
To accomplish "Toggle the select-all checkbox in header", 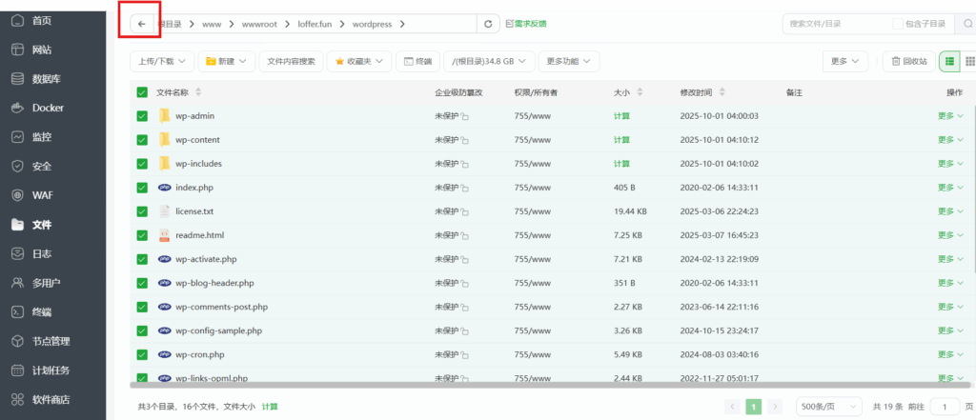I will pos(142,92).
